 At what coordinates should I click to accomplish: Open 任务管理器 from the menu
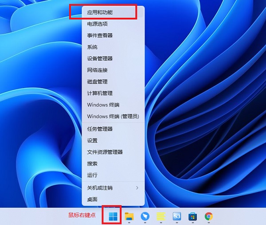[113, 129]
